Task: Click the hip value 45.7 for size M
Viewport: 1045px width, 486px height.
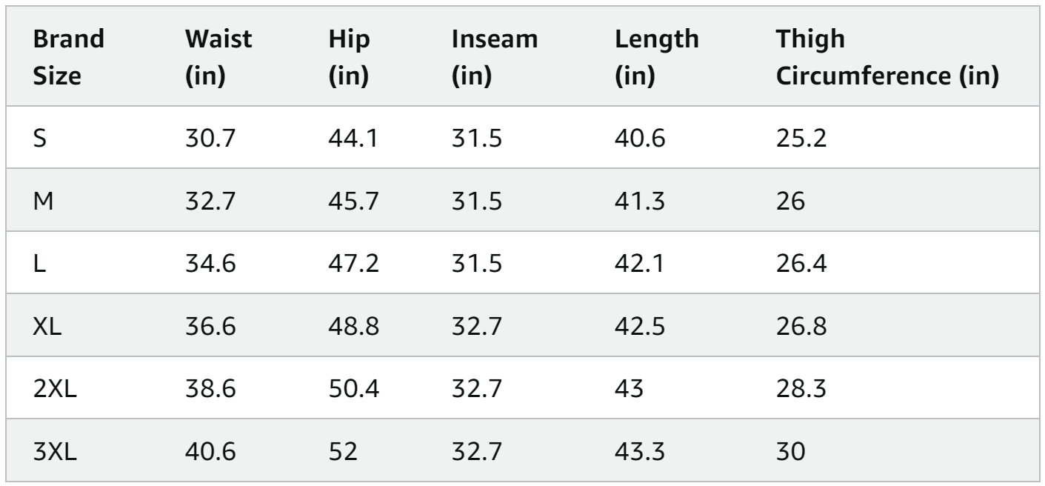Action: (x=353, y=201)
